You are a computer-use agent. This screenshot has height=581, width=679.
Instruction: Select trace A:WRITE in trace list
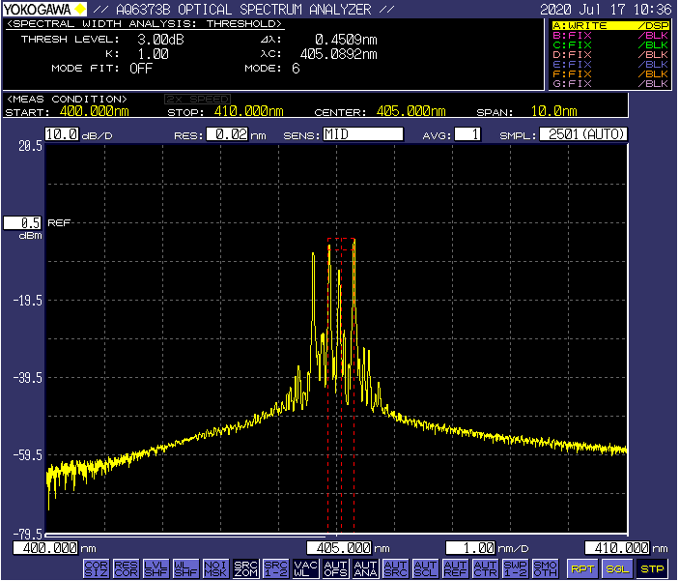[610, 25]
